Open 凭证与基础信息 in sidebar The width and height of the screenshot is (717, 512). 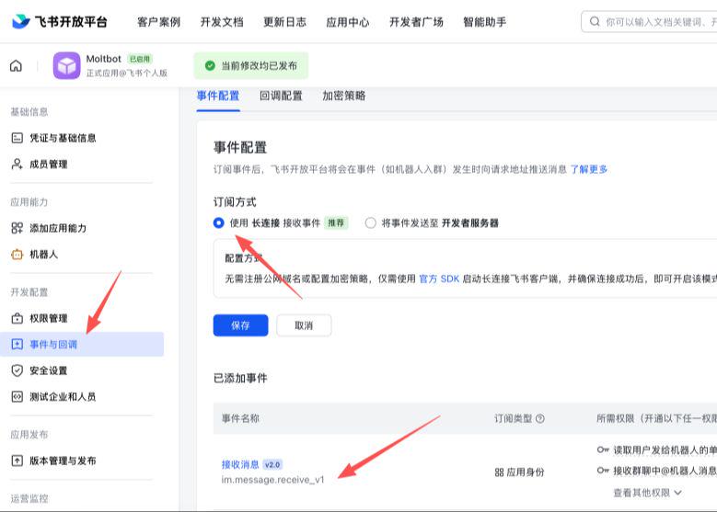tap(63, 138)
